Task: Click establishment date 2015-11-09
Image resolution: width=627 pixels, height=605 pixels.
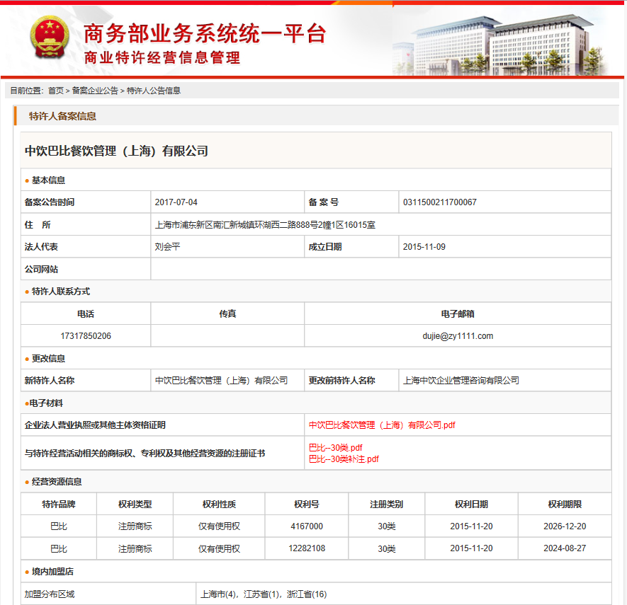Action: [x=424, y=247]
